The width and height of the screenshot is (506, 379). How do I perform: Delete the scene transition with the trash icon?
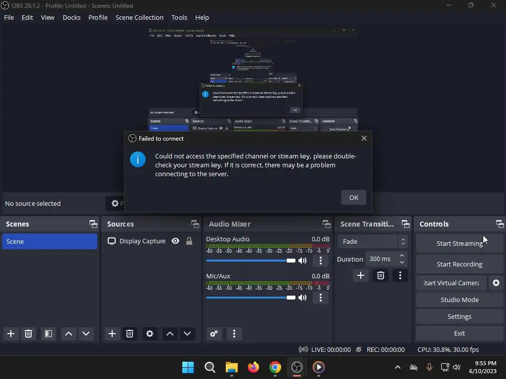pyautogui.click(x=380, y=275)
